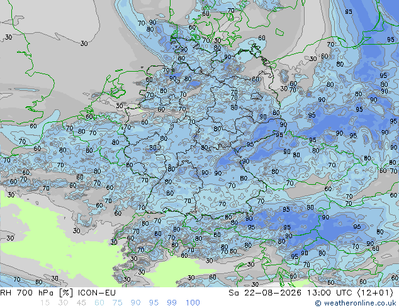Select the 45 value in the colour legend
This screenshot has width=399, height=308.
81,303
